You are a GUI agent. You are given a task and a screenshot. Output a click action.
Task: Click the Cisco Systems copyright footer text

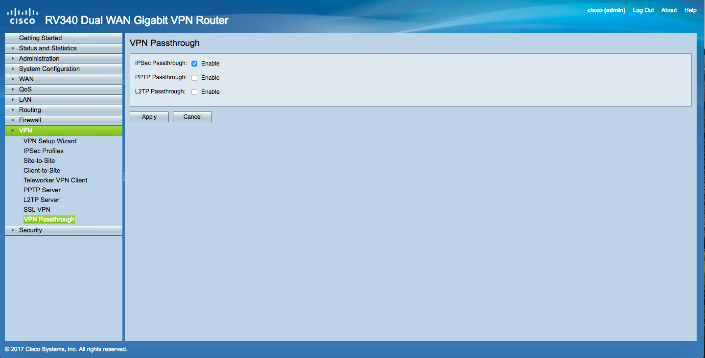pyautogui.click(x=66, y=349)
